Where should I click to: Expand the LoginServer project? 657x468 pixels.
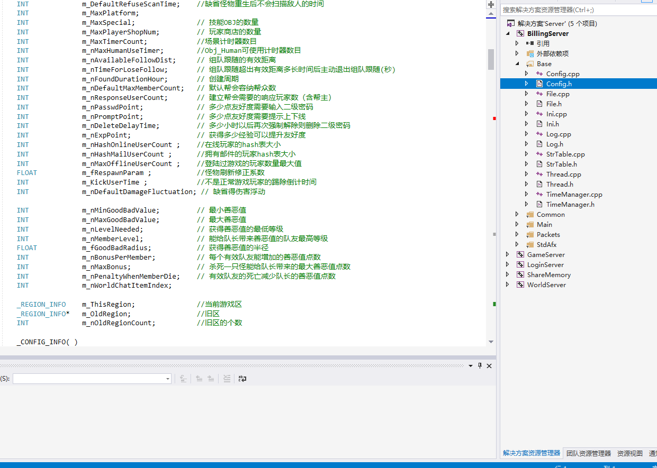click(x=508, y=265)
